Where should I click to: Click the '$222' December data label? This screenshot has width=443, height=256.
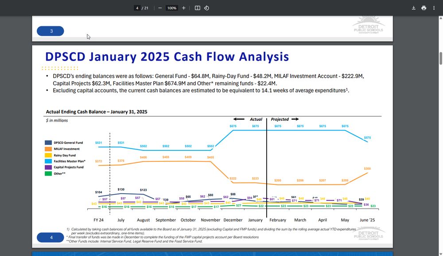click(233, 179)
